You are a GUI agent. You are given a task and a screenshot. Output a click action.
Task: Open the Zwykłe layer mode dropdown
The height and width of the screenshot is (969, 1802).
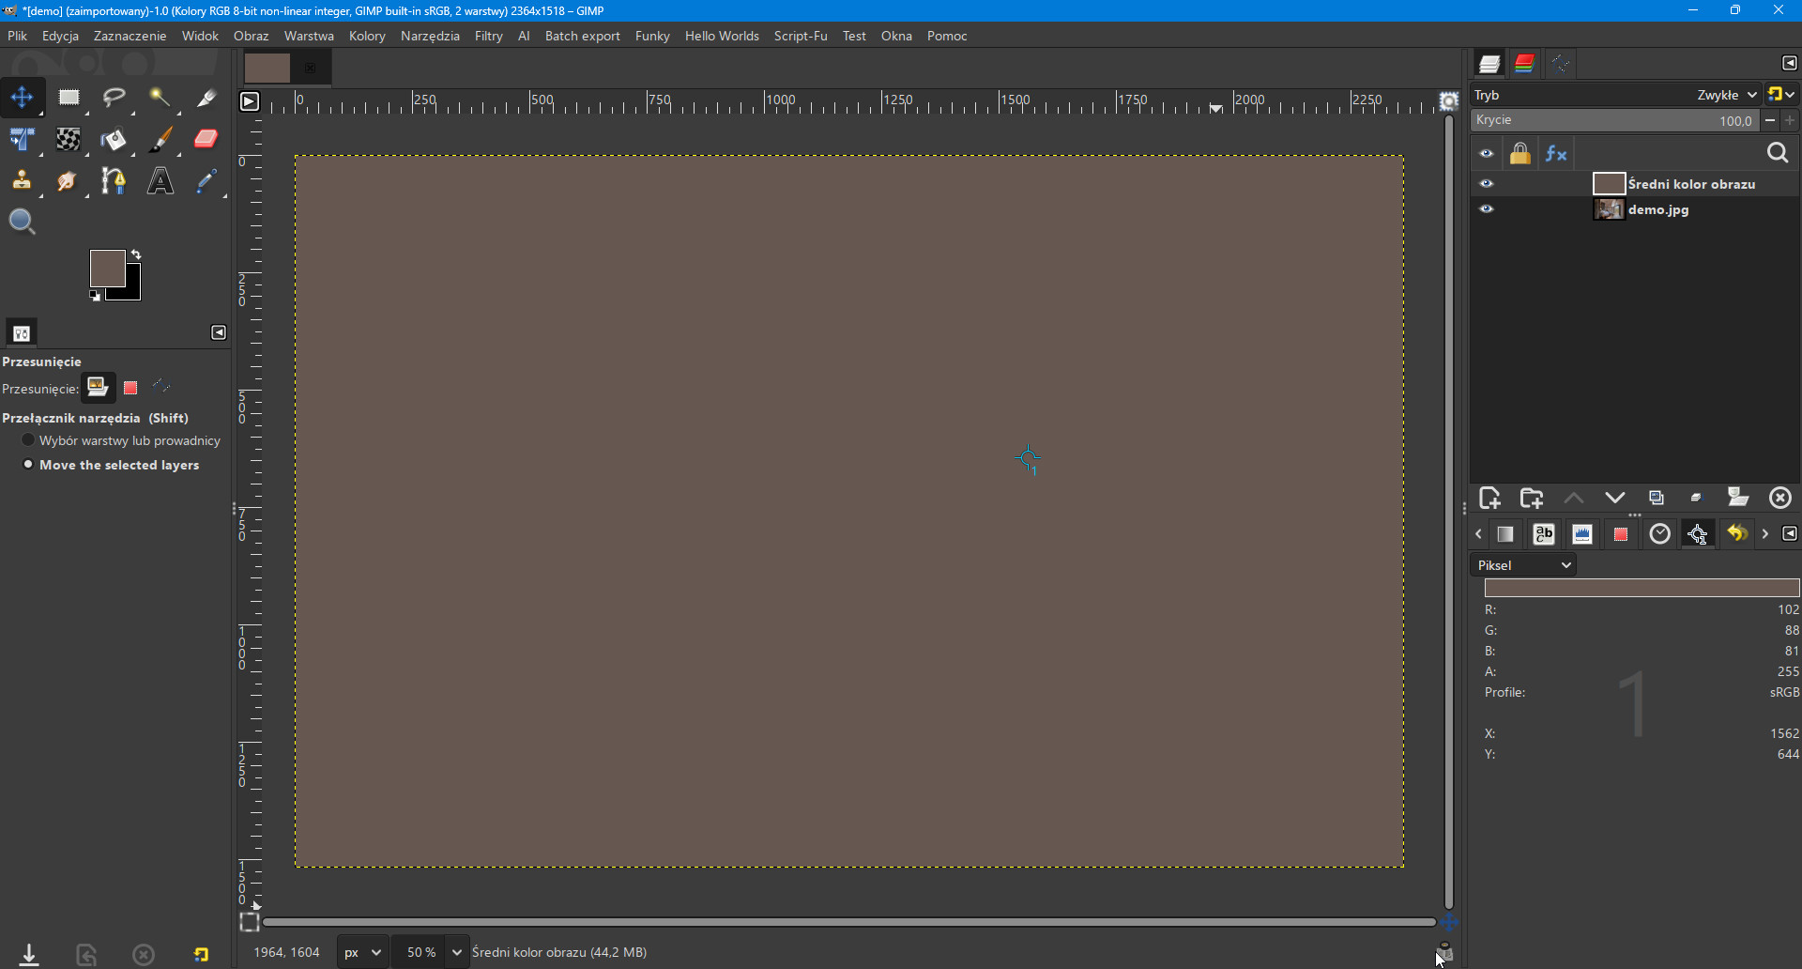(1725, 95)
